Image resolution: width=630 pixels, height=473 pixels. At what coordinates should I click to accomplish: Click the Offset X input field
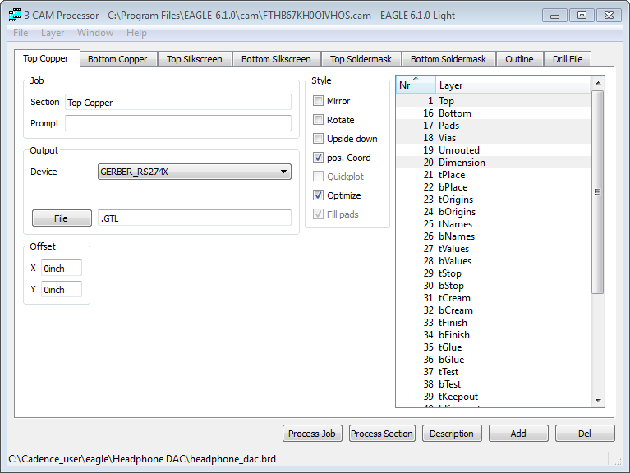tap(62, 268)
